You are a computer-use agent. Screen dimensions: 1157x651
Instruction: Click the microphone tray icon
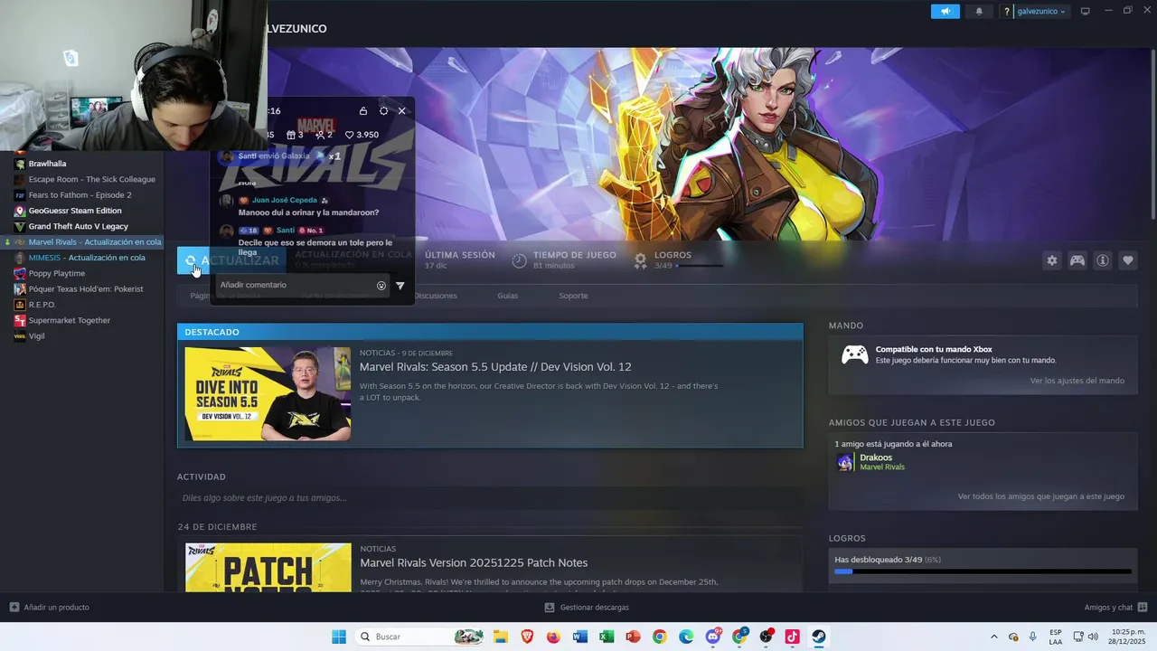tap(1033, 637)
